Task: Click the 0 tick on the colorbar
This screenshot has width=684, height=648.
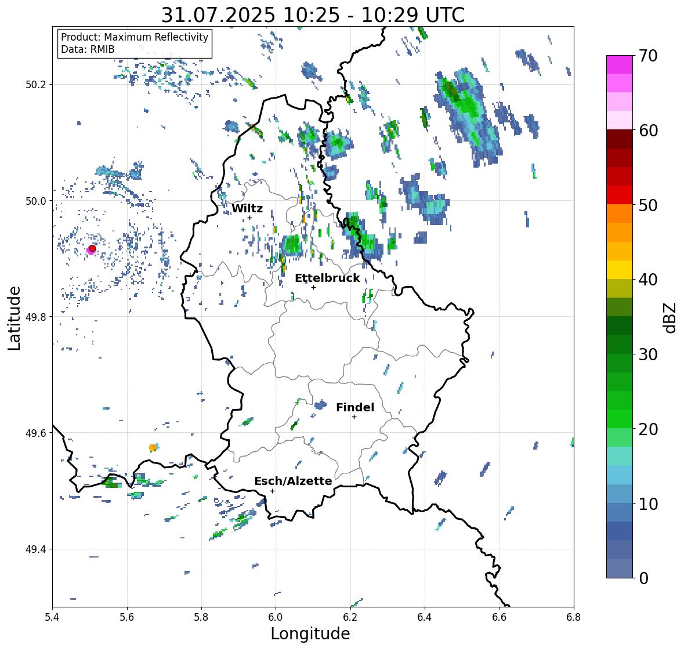Action: click(x=643, y=578)
